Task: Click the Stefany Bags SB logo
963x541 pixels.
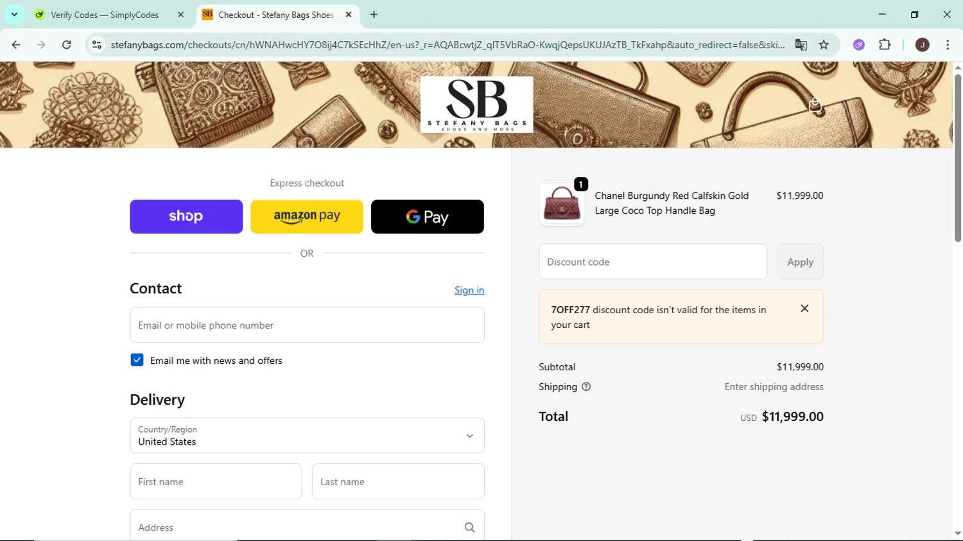Action: tap(476, 105)
